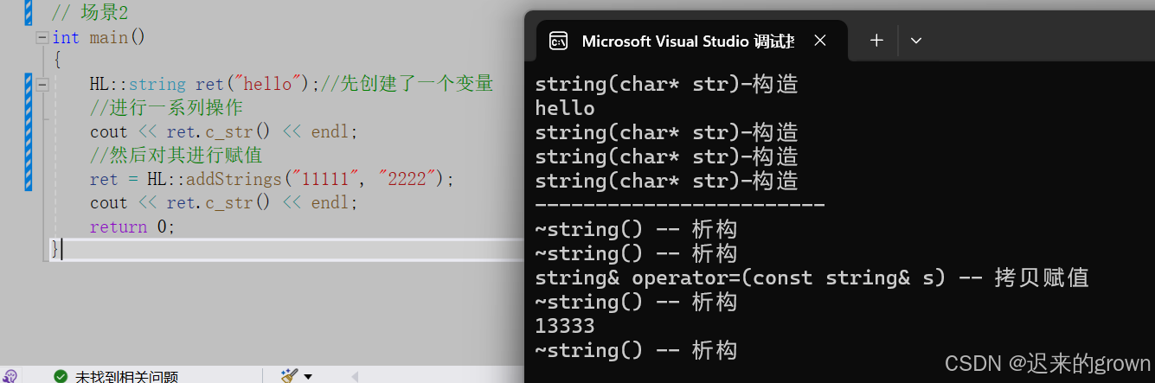Image resolution: width=1155 pixels, height=383 pixels.
Task: Open the terminal tab dropdown chevron
Action: pyautogui.click(x=916, y=41)
